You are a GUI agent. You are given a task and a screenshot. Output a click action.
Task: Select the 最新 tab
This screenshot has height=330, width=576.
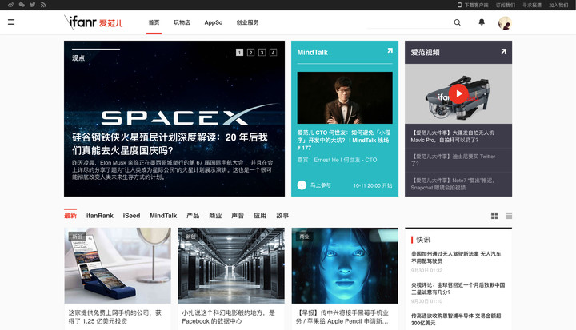(x=70, y=216)
